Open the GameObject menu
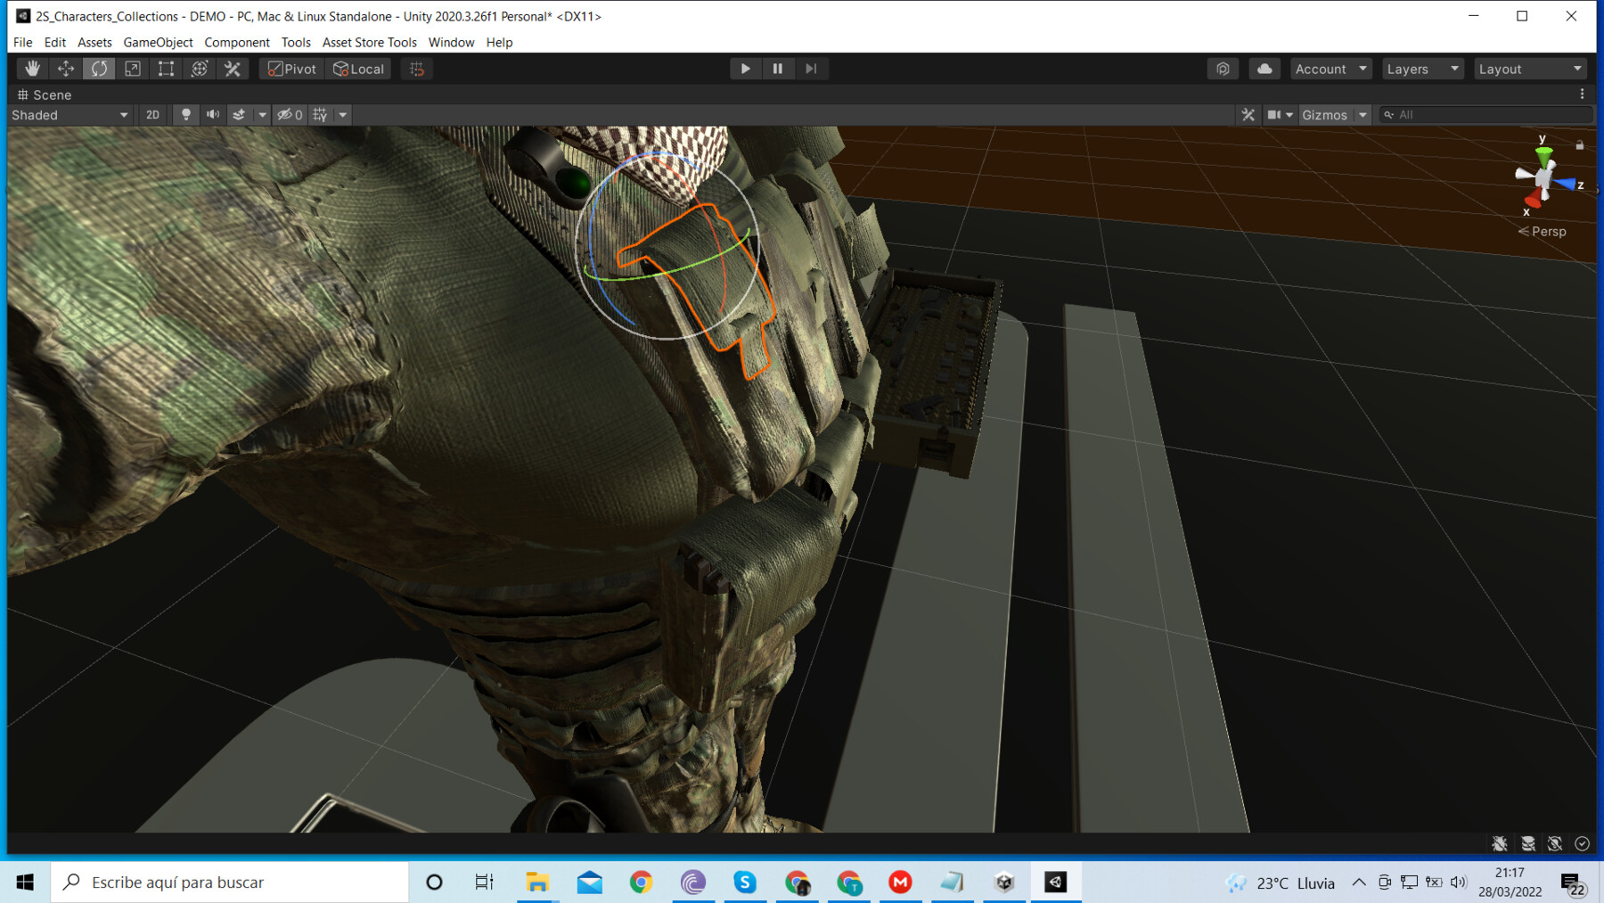The height and width of the screenshot is (903, 1604). [158, 42]
